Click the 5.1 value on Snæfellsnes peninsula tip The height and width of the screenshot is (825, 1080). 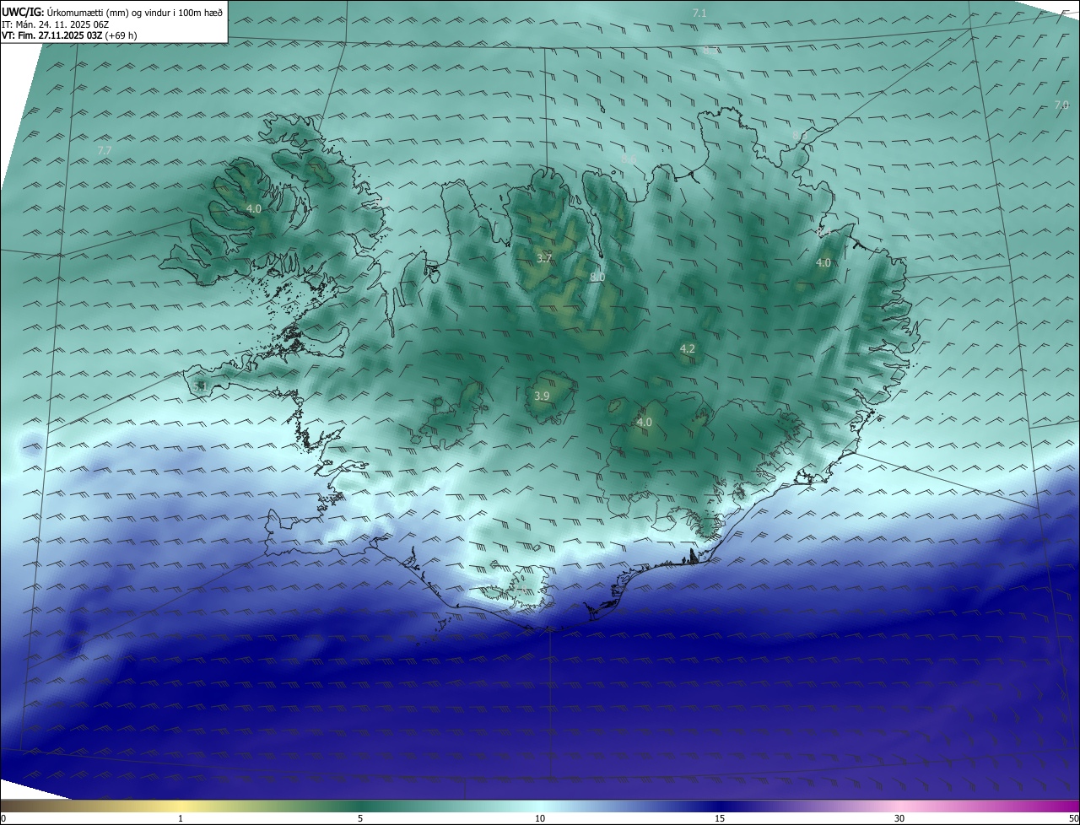200,386
